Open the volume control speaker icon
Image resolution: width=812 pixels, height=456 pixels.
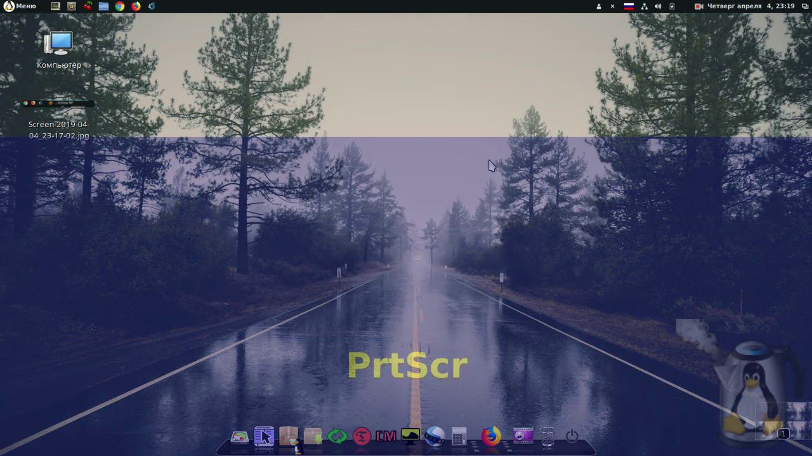[x=658, y=6]
